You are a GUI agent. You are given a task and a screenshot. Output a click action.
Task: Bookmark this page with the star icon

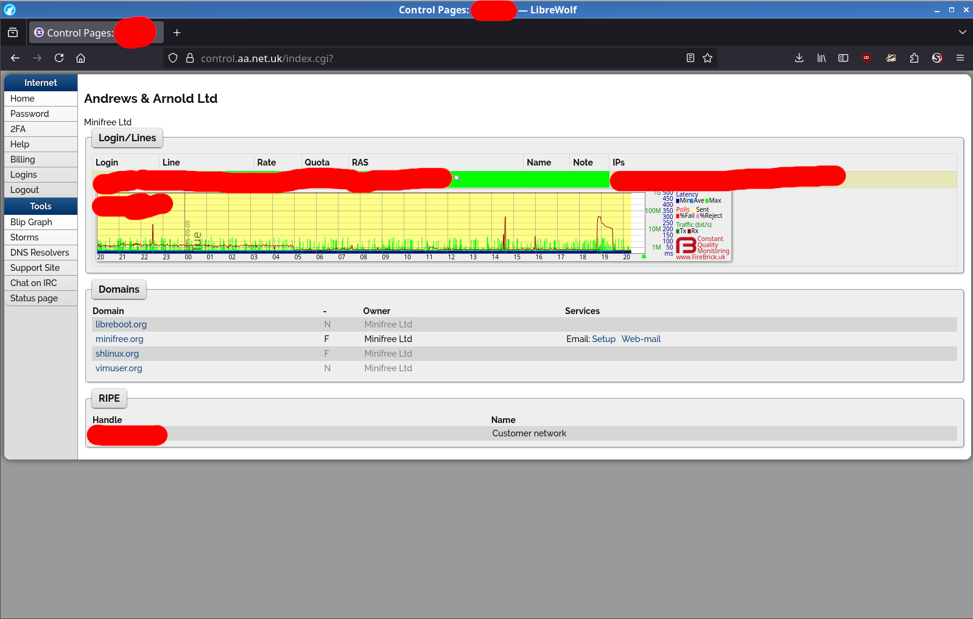pos(708,58)
